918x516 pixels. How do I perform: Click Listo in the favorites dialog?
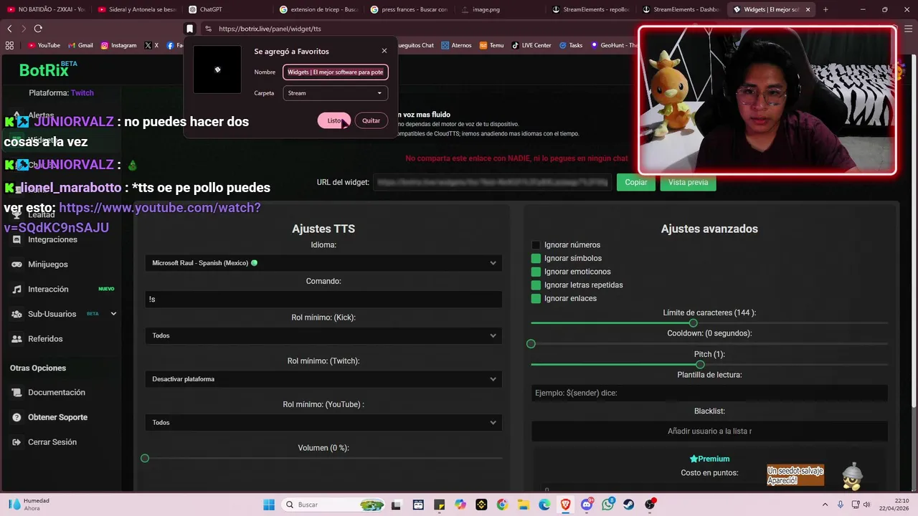coord(334,120)
